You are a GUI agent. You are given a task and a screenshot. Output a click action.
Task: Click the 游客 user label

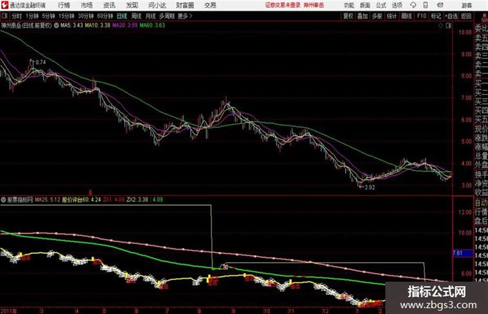pyautogui.click(x=466, y=5)
